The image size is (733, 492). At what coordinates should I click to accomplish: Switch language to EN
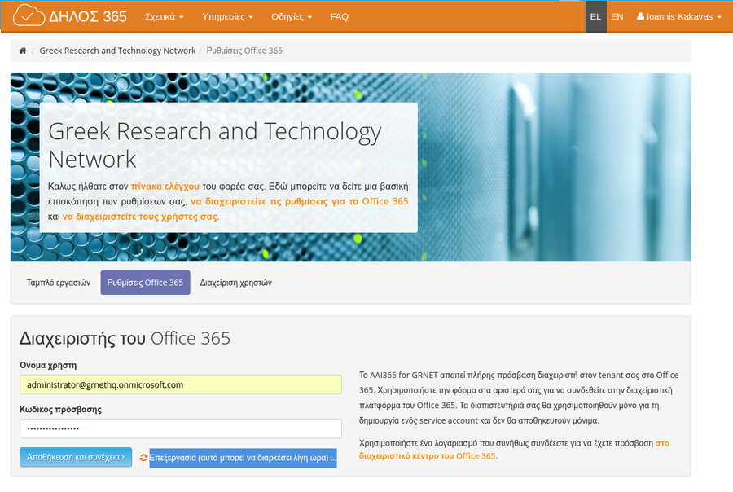(x=617, y=16)
